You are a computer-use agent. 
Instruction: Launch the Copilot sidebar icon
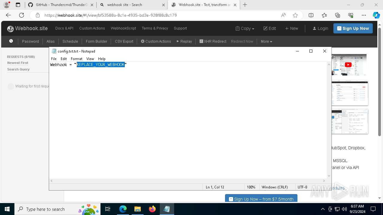(376, 15)
